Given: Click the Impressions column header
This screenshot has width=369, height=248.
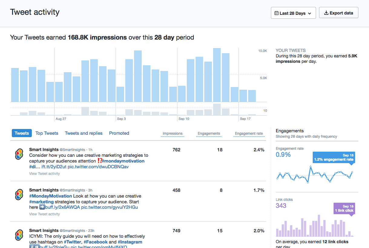Looking at the screenshot, I should pos(173,134).
